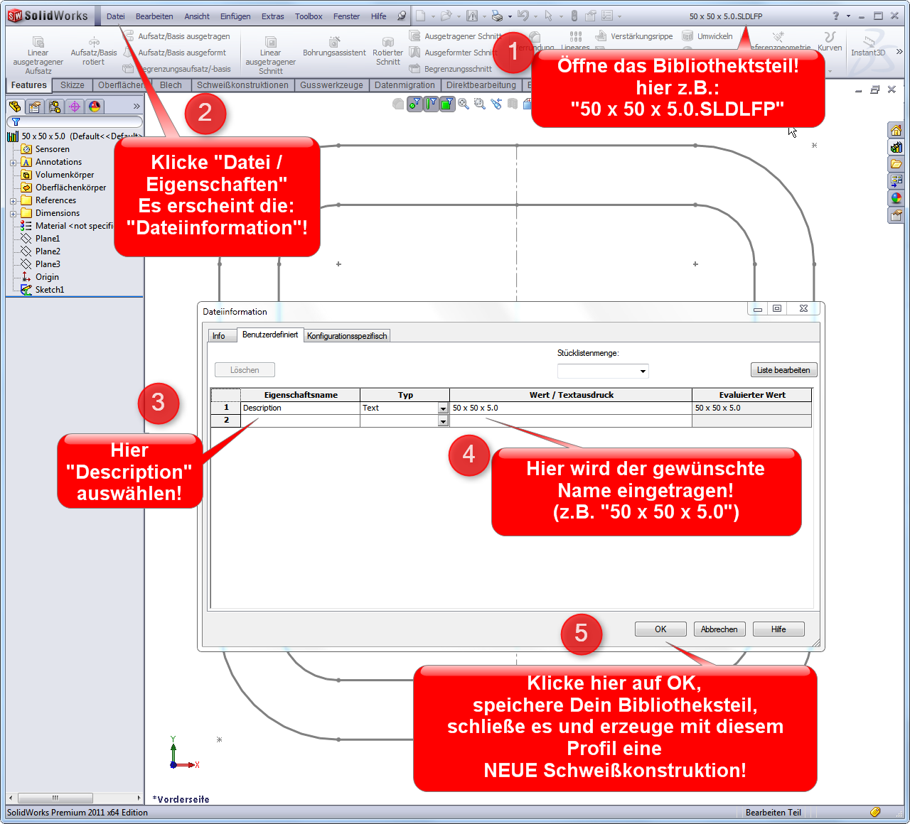The height and width of the screenshot is (824, 910).
Task: Open the Datei menu
Action: tap(116, 16)
